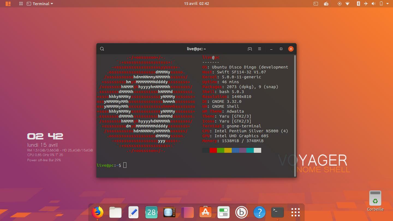This screenshot has height=221, width=393.
Task: Click the '46 mins' uptime value
Action: 230,82
